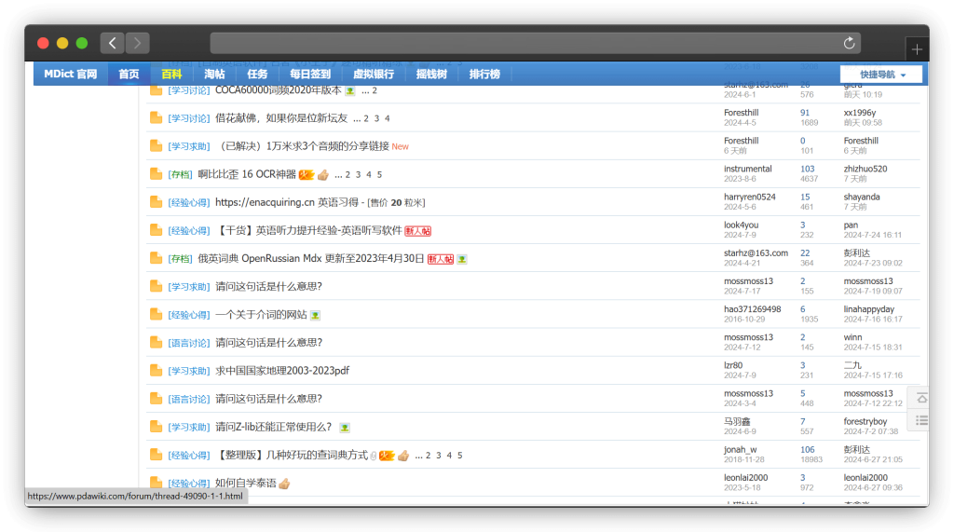The height and width of the screenshot is (532, 954).
Task: Filter by [学习求助] tag on 1万米 thread
Action: click(x=188, y=146)
